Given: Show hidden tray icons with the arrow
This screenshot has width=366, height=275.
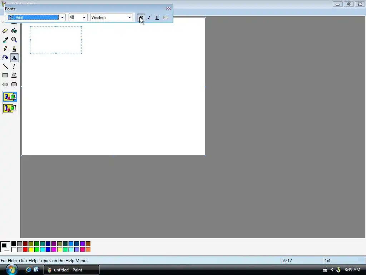Looking at the screenshot, I should 332,270.
